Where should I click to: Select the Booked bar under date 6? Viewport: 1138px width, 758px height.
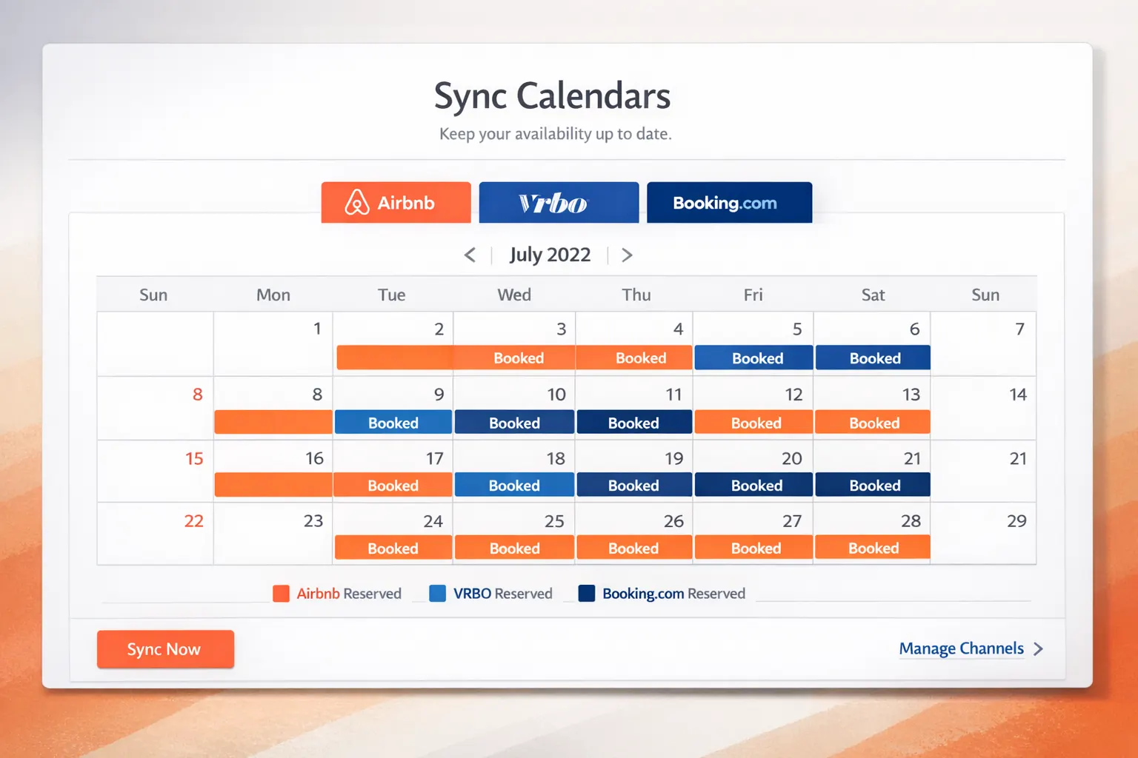tap(873, 358)
